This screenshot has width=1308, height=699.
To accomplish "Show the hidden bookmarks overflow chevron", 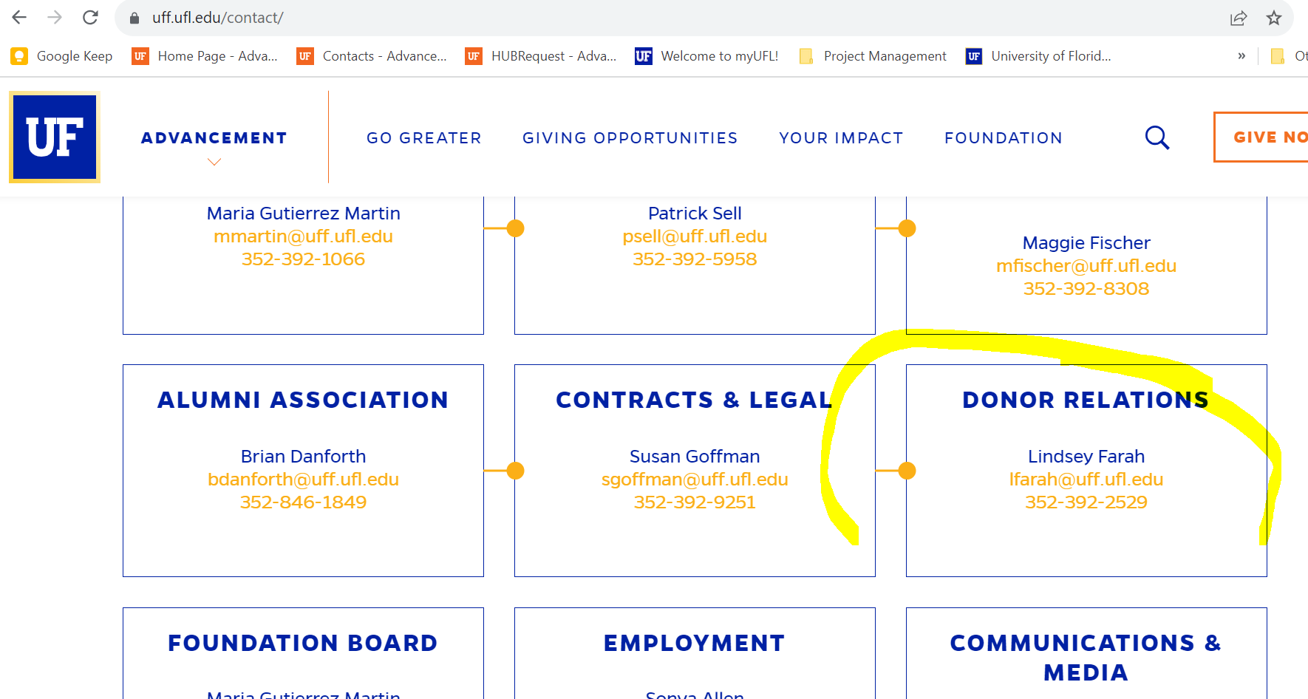I will tap(1241, 56).
